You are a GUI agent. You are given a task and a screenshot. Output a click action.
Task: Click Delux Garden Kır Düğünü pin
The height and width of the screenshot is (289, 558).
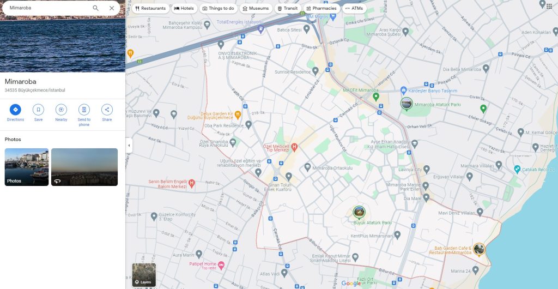(238, 115)
